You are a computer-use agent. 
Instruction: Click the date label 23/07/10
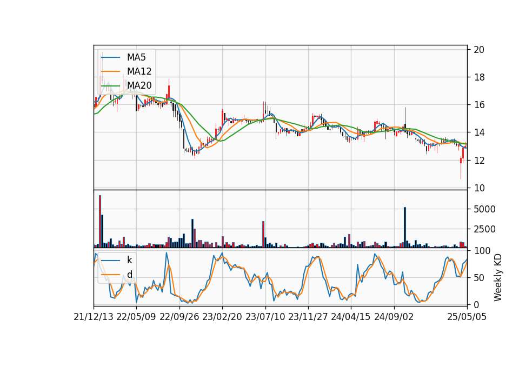coord(265,317)
